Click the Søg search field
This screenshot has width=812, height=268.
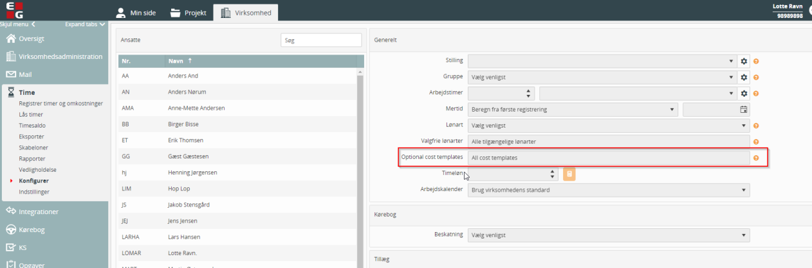click(x=321, y=40)
